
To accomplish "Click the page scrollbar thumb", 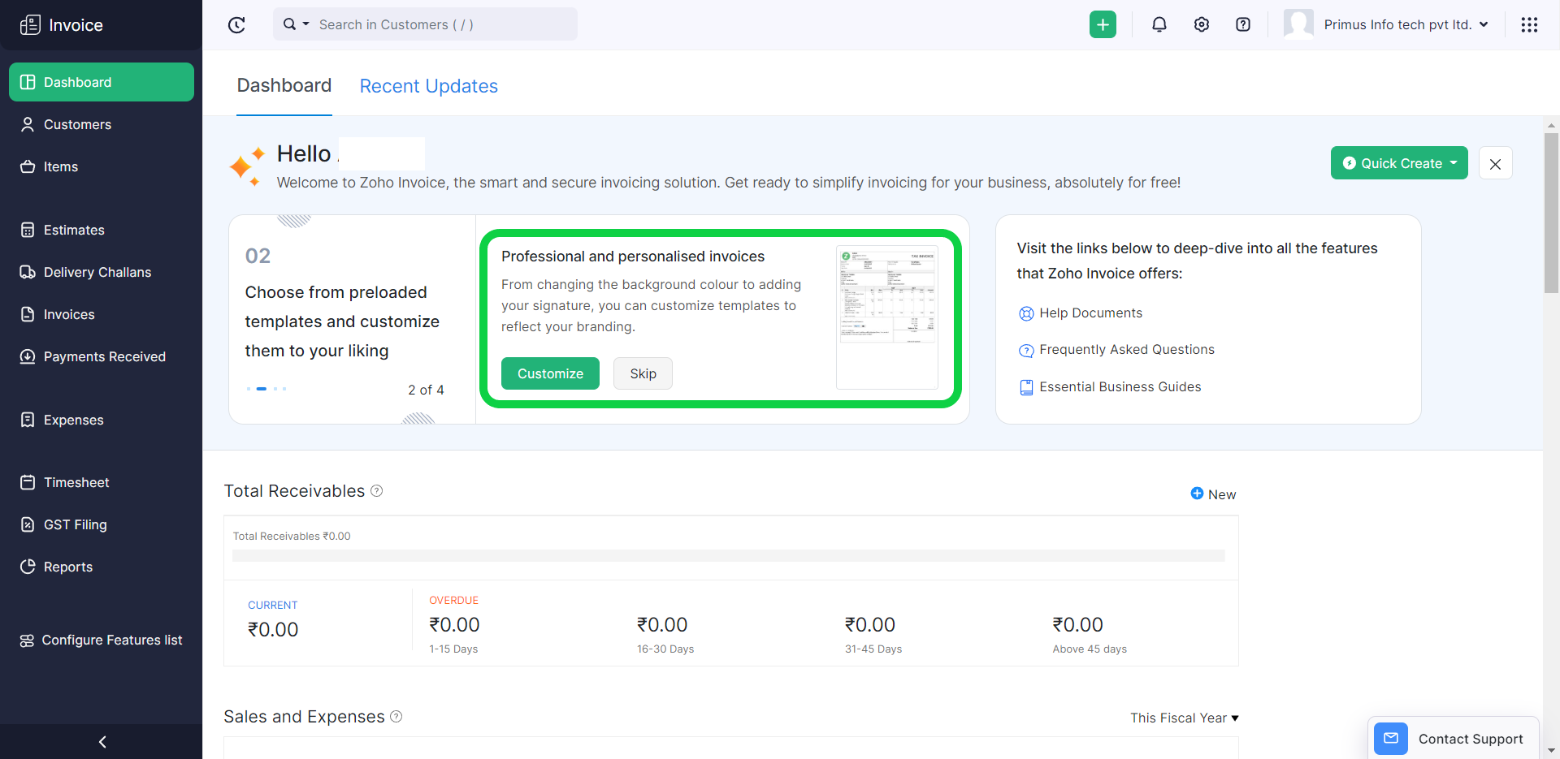I will click(1551, 213).
